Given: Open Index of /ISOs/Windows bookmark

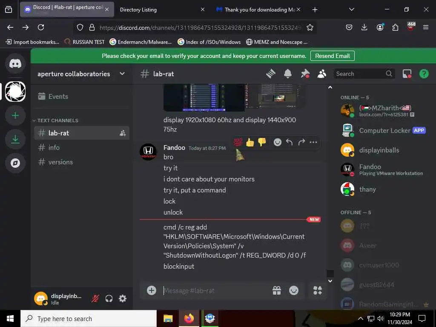Looking at the screenshot, I should tap(209, 42).
